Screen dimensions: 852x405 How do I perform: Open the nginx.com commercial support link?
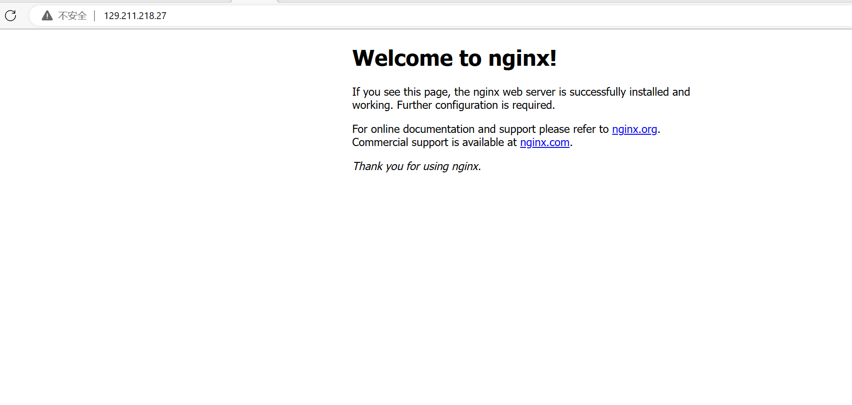coord(545,142)
